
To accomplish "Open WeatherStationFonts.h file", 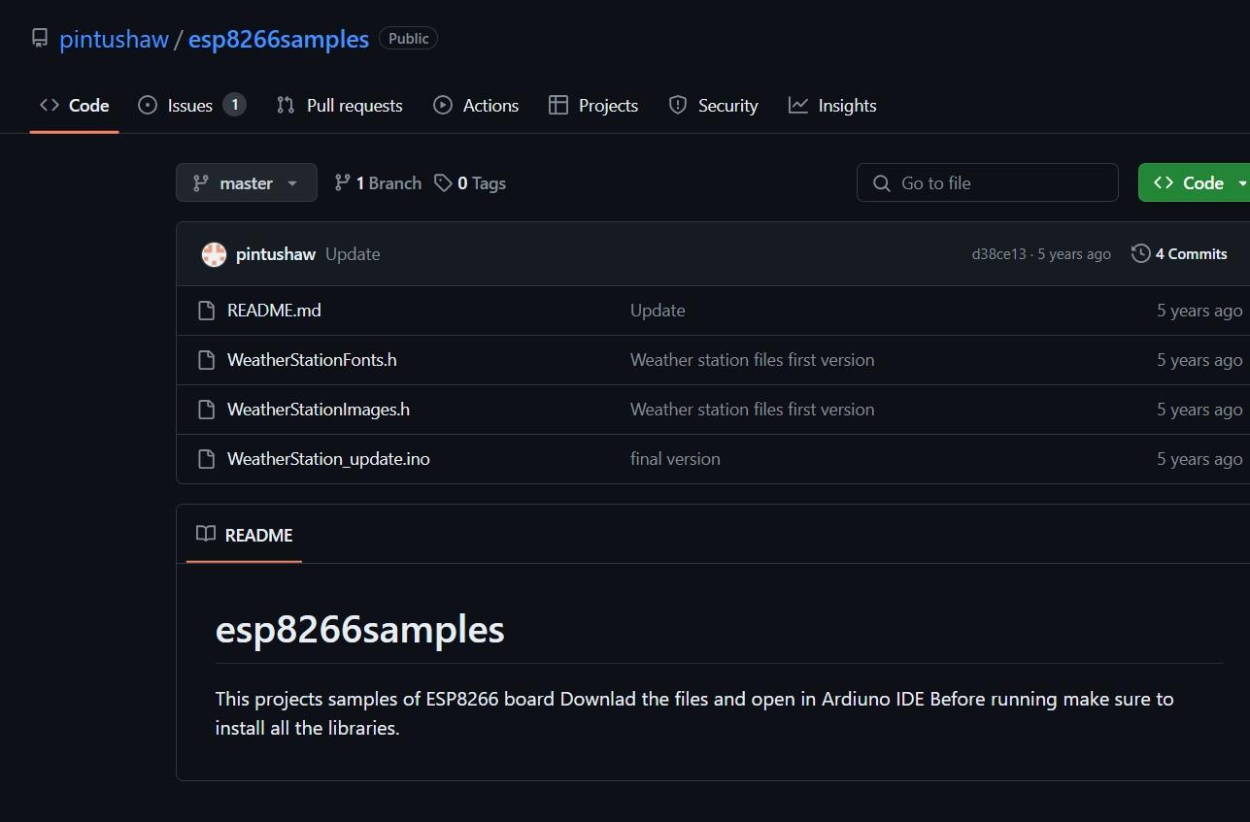I will [312, 360].
